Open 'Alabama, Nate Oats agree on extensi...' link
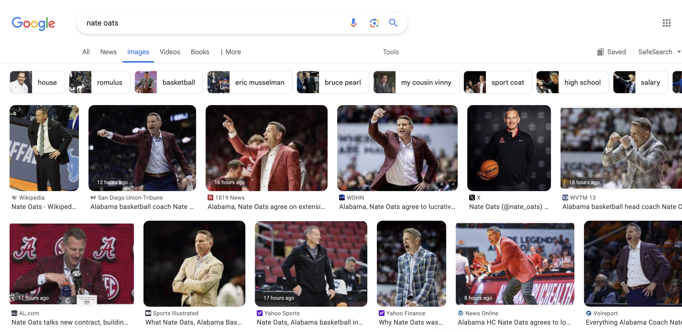Image resolution: width=682 pixels, height=332 pixels. pos(266,207)
